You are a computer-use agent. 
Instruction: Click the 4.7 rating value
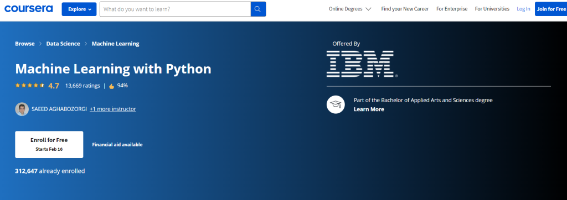click(54, 86)
